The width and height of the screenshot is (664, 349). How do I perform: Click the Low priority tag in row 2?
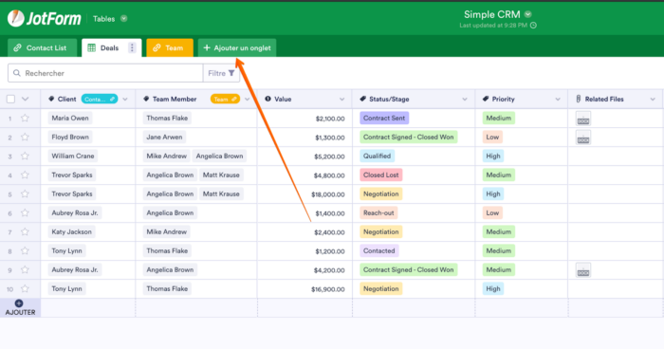[492, 138]
